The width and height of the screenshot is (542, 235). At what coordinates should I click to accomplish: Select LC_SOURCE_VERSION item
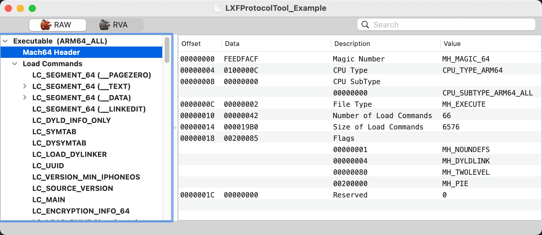pyautogui.click(x=73, y=188)
